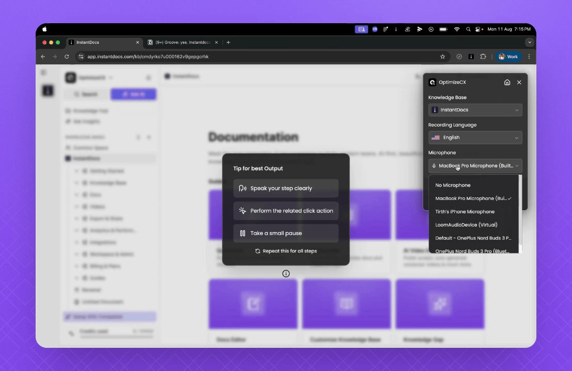Switch to the InstantDocs browser tab
Screen dimensions: 572x371
pyautogui.click(x=104, y=42)
